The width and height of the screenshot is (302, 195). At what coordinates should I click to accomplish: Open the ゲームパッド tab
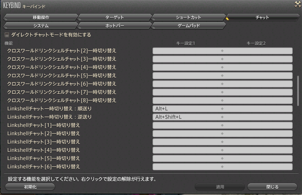tap(188, 26)
